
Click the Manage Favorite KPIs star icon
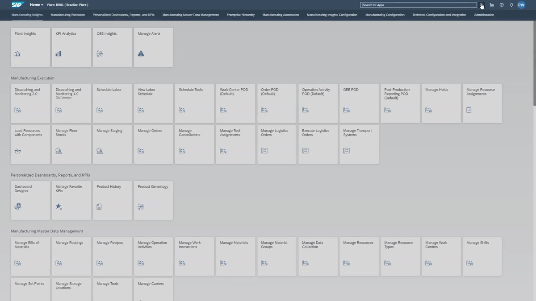pyautogui.click(x=58, y=206)
